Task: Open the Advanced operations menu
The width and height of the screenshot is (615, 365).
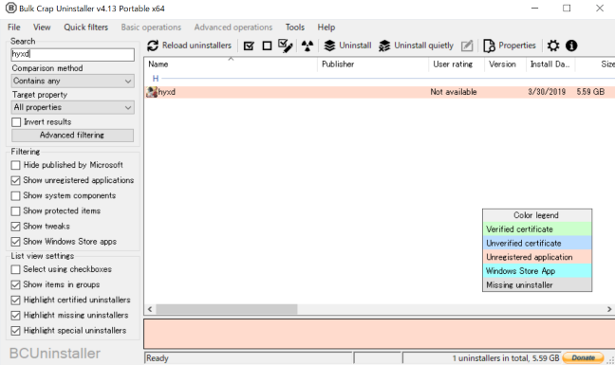Action: [x=233, y=27]
